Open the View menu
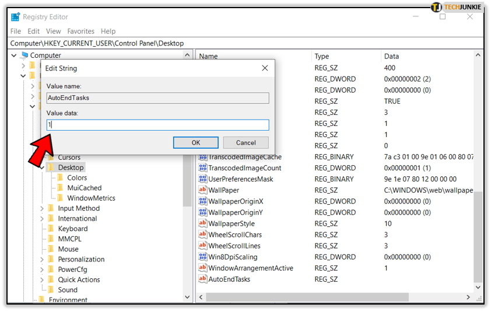The width and height of the screenshot is (491, 311). click(53, 32)
